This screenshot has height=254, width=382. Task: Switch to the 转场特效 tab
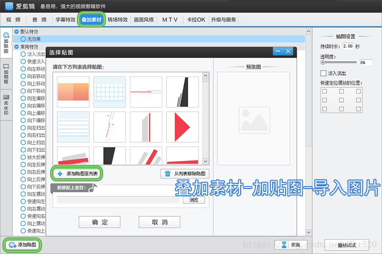tap(117, 20)
